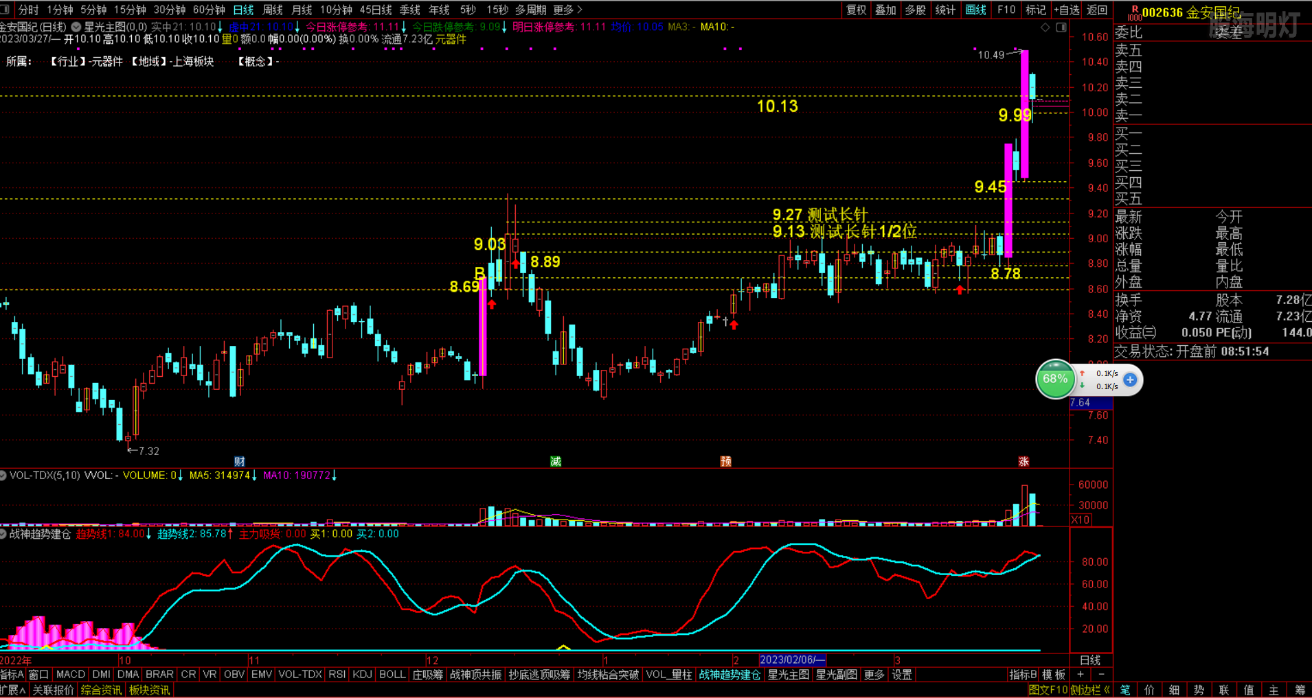Open the 星光主图 indicator dropdown arrow
The image size is (1312, 698).
click(76, 27)
